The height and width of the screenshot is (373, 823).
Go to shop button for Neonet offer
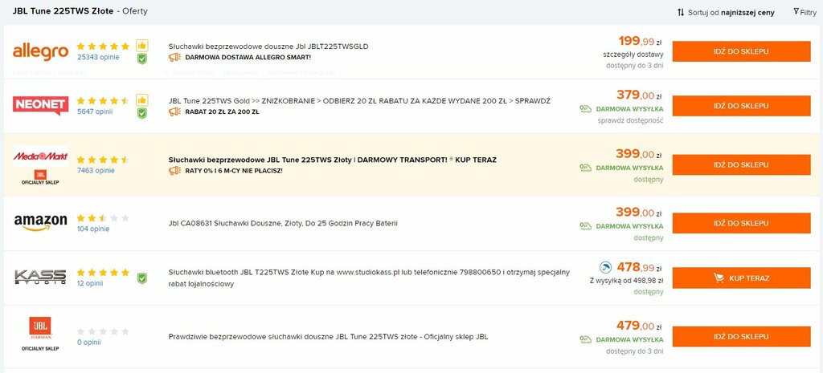[x=741, y=107]
